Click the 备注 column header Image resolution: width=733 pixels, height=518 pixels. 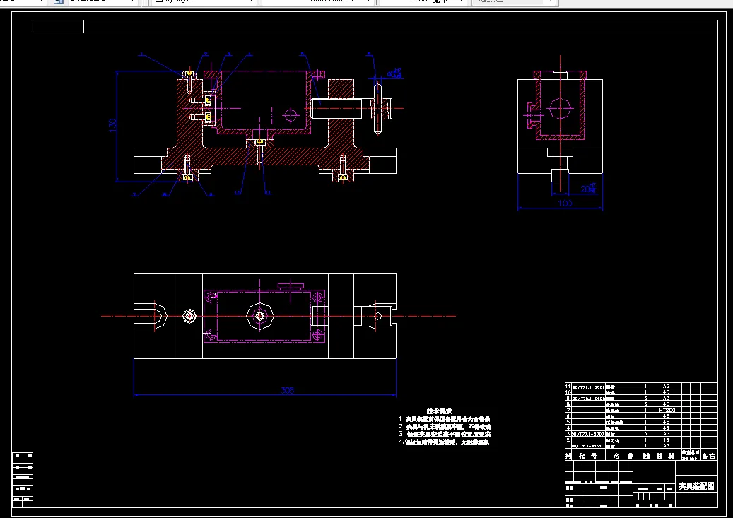(x=709, y=456)
